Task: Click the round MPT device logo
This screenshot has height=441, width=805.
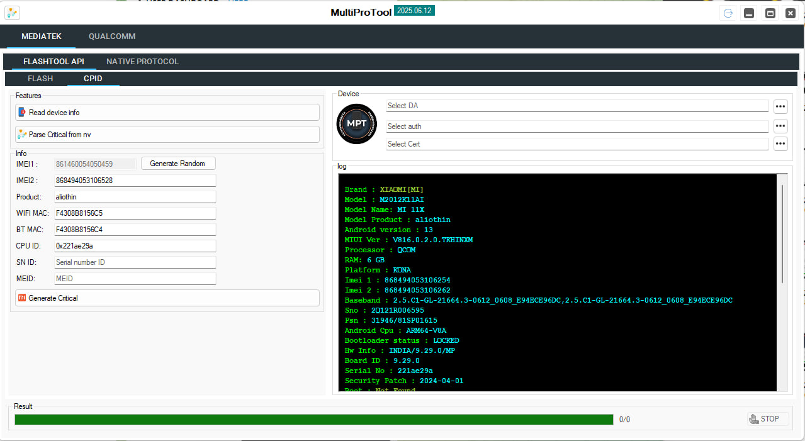Action: (x=357, y=124)
